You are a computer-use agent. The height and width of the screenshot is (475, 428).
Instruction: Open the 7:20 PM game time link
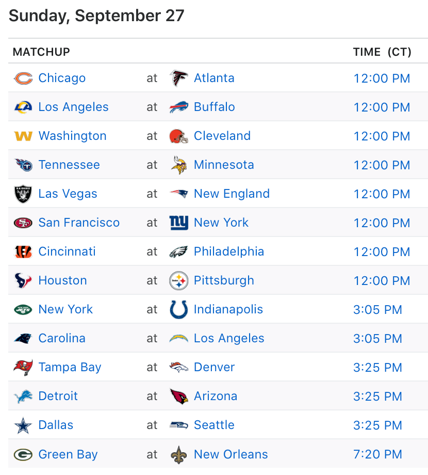click(x=378, y=454)
